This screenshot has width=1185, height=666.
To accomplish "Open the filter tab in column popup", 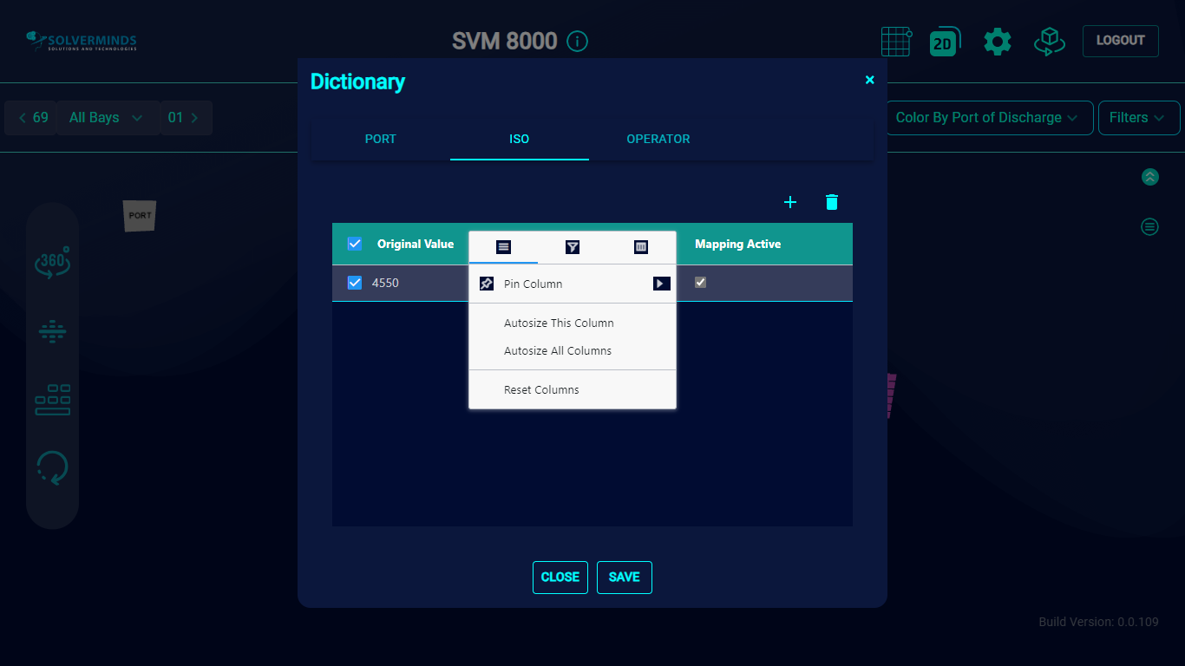I will pos(573,247).
